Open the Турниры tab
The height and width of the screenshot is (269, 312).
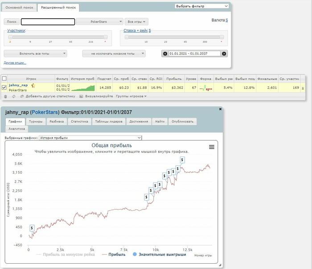[x=36, y=121]
